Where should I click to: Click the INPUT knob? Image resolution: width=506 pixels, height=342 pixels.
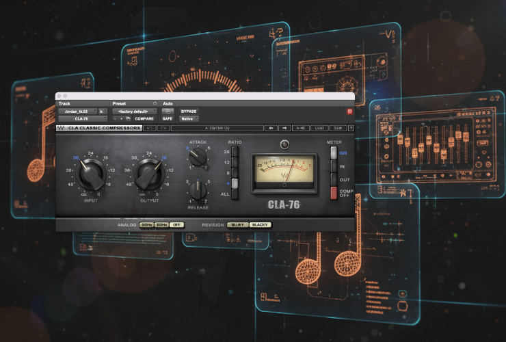[91, 174]
